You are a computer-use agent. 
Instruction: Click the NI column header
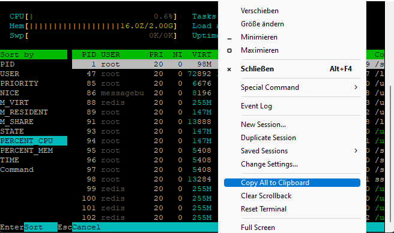(177, 55)
